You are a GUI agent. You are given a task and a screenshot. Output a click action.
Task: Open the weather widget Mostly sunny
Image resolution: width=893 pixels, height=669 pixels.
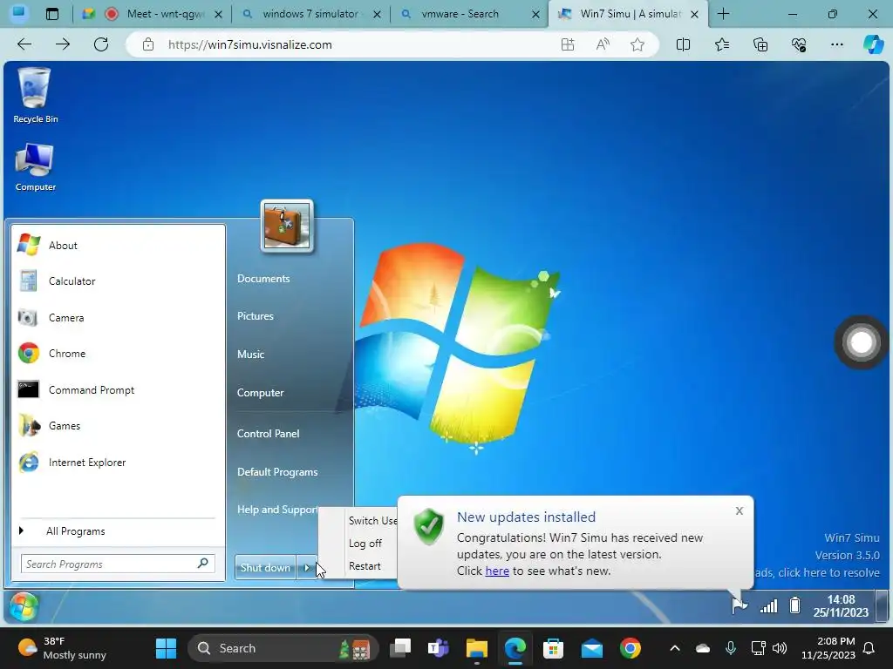point(63,648)
